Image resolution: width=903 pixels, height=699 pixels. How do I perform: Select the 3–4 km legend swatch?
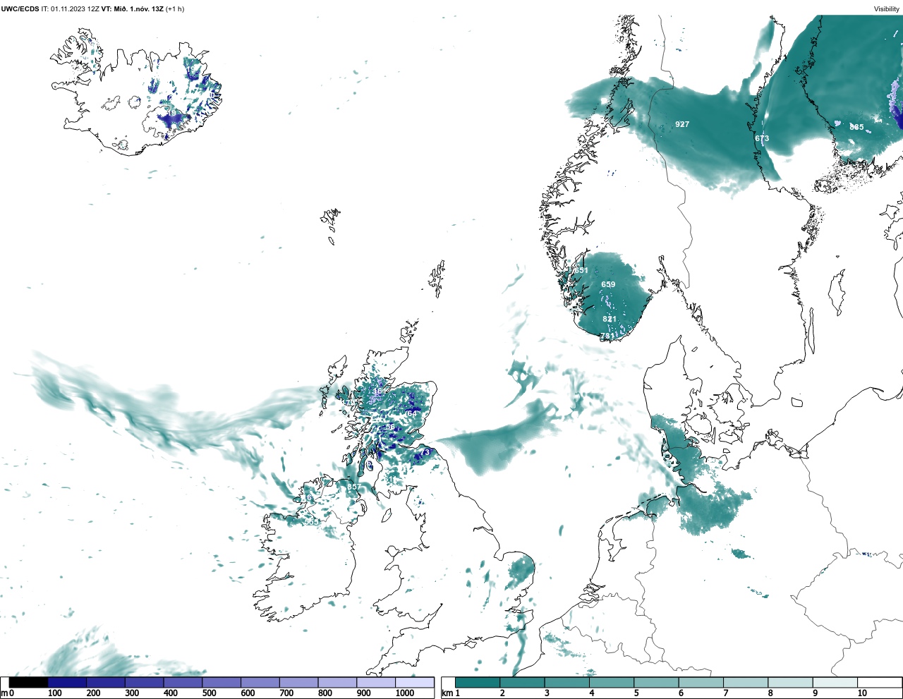[x=566, y=682]
